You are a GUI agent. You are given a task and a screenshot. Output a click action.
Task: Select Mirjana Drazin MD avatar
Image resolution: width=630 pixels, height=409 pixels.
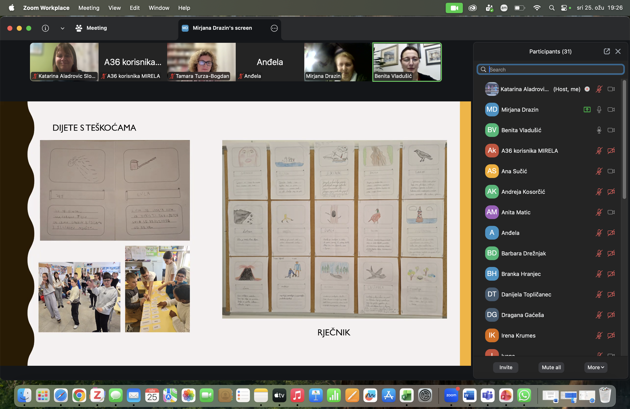(492, 109)
